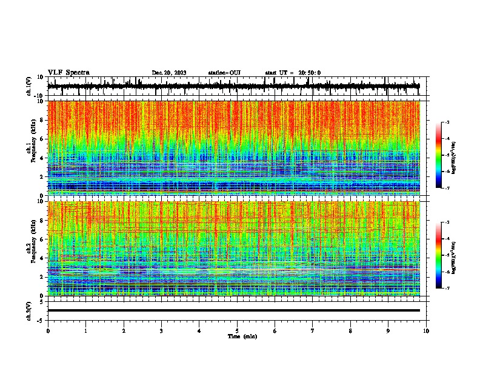This screenshot has width=480, height=371.
Task: Click the ch.1 spectrogram color scale bar
Action: click(439, 155)
